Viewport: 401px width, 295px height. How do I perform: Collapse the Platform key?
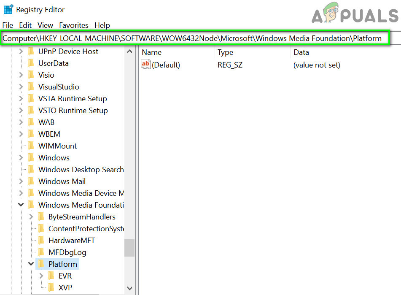pyautogui.click(x=31, y=264)
